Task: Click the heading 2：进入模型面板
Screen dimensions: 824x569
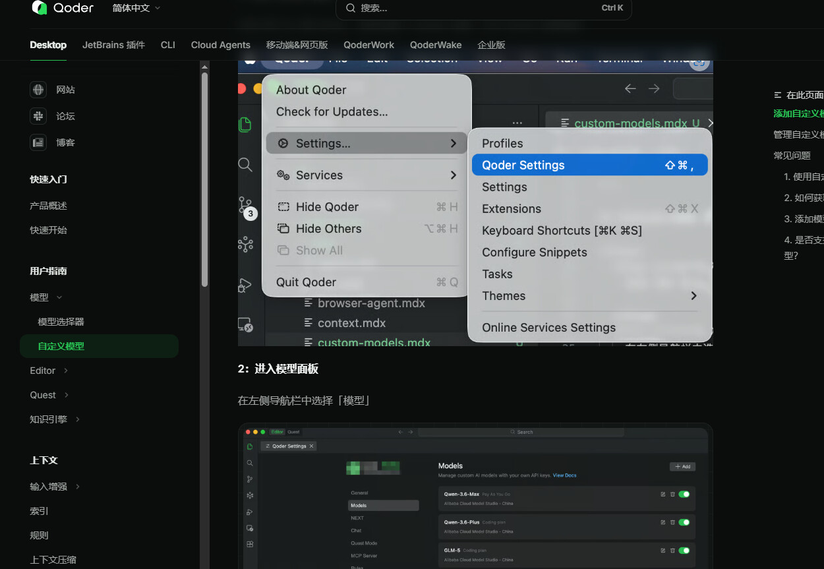Action: coord(278,369)
